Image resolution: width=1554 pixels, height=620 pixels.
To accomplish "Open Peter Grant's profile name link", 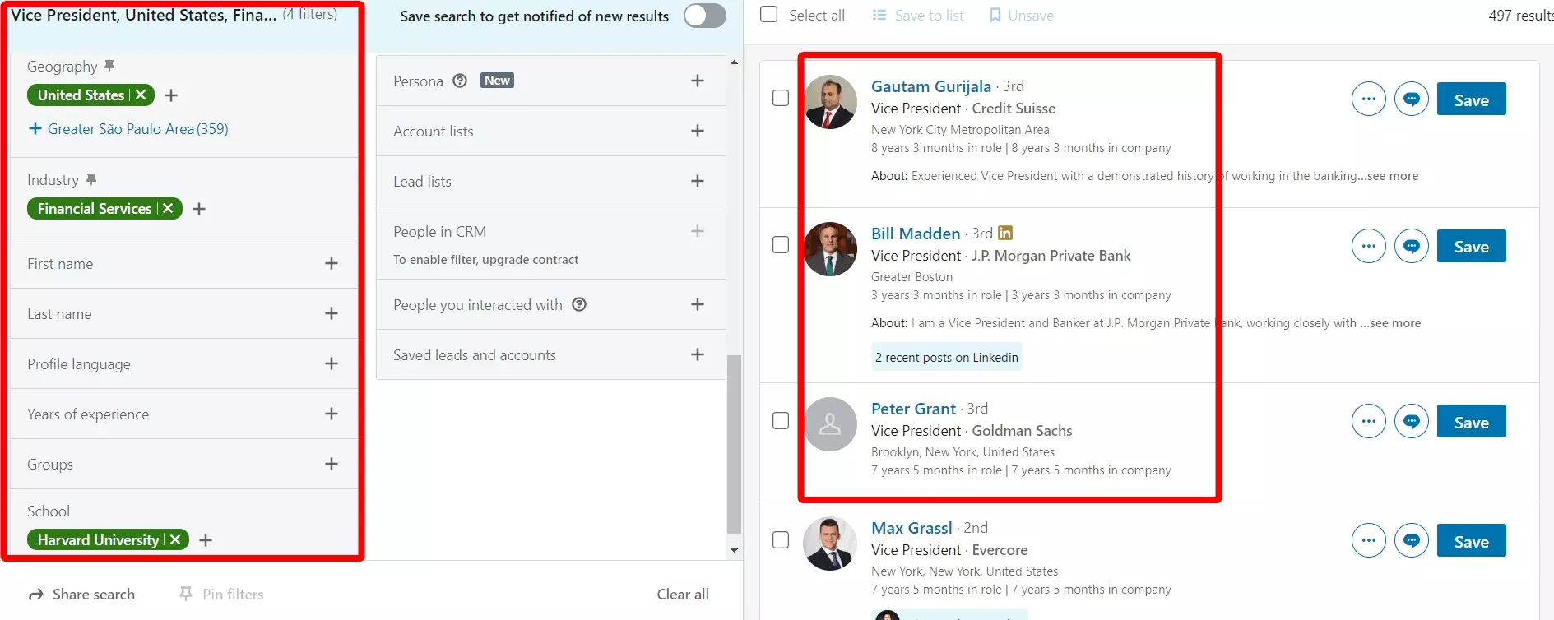I will tap(913, 409).
